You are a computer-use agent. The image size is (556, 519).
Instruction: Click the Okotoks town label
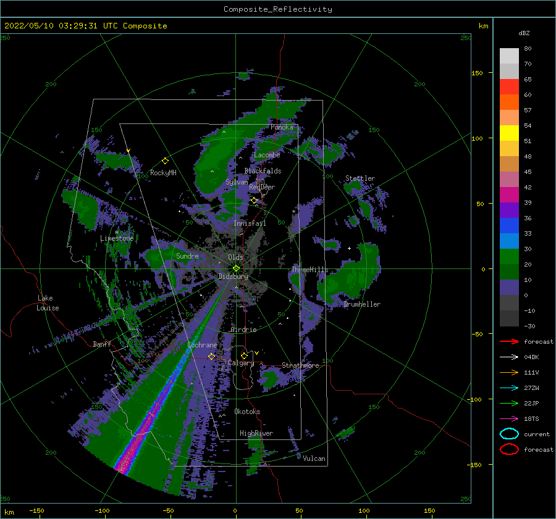point(247,412)
